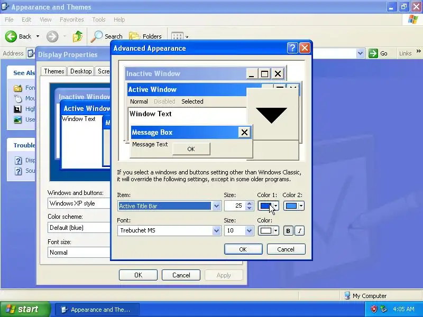Click the taskbar clock showing 4:05 AM
The image size is (423, 317).
[403, 309]
